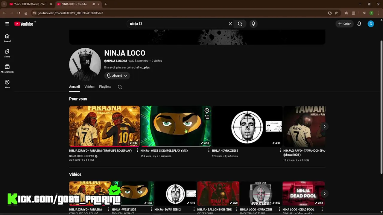The width and height of the screenshot is (383, 215).
Task: Open the Vous section in sidebar
Action: tap(7, 84)
